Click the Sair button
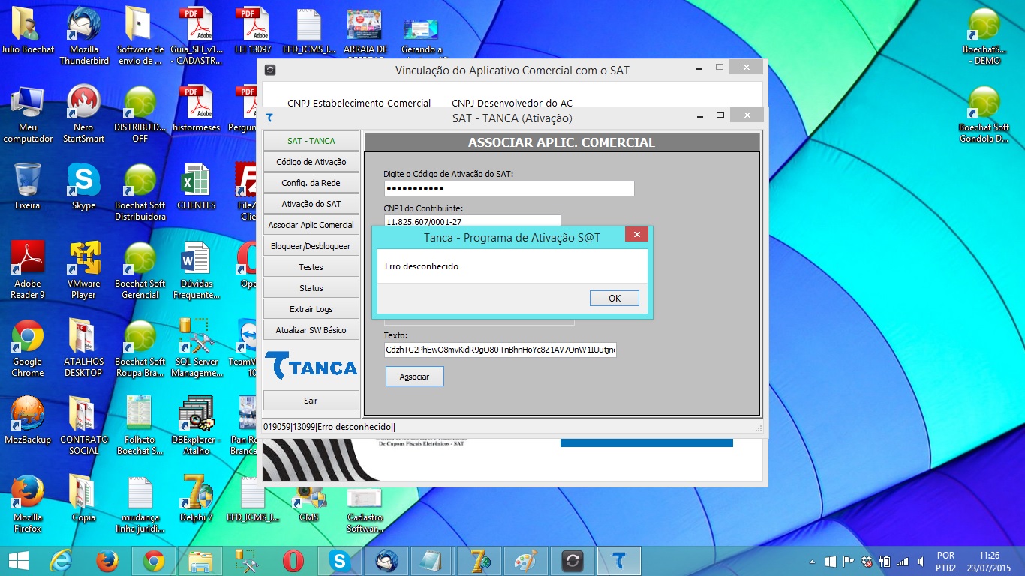 (x=311, y=400)
